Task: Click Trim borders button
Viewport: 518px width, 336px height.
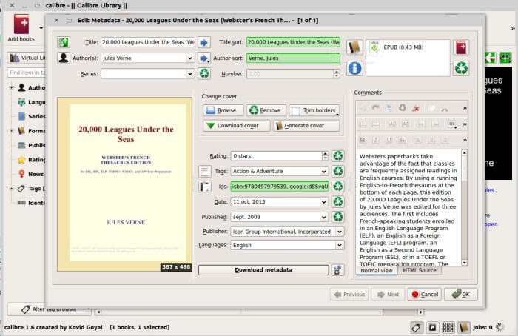Action: [x=314, y=110]
